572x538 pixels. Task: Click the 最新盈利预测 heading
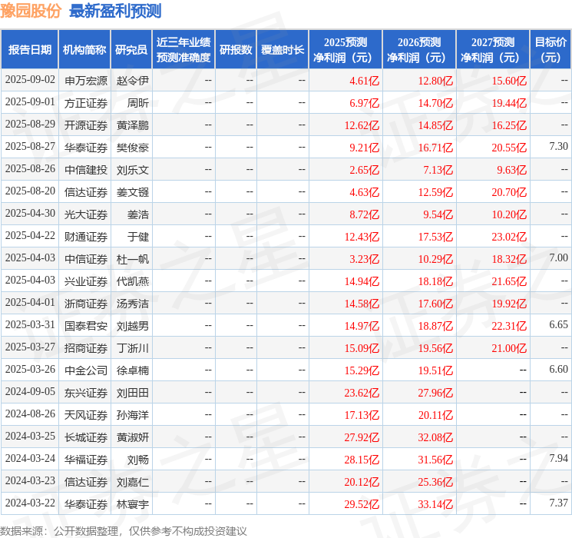tap(115, 11)
